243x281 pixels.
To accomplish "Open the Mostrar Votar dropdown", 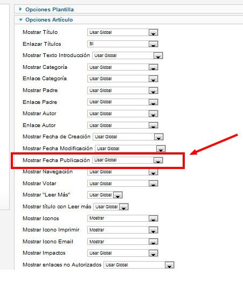I will [x=123, y=184].
